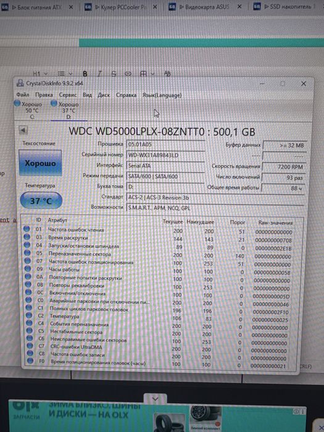
Task: Open the Сервис menu
Action: pyautogui.click(x=68, y=95)
